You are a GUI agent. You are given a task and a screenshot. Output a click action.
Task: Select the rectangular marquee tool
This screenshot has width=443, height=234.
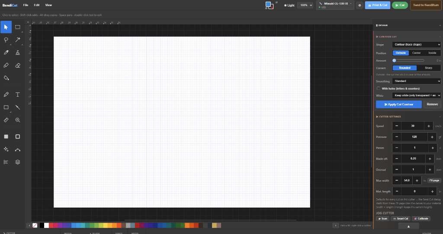pyautogui.click(x=17, y=27)
